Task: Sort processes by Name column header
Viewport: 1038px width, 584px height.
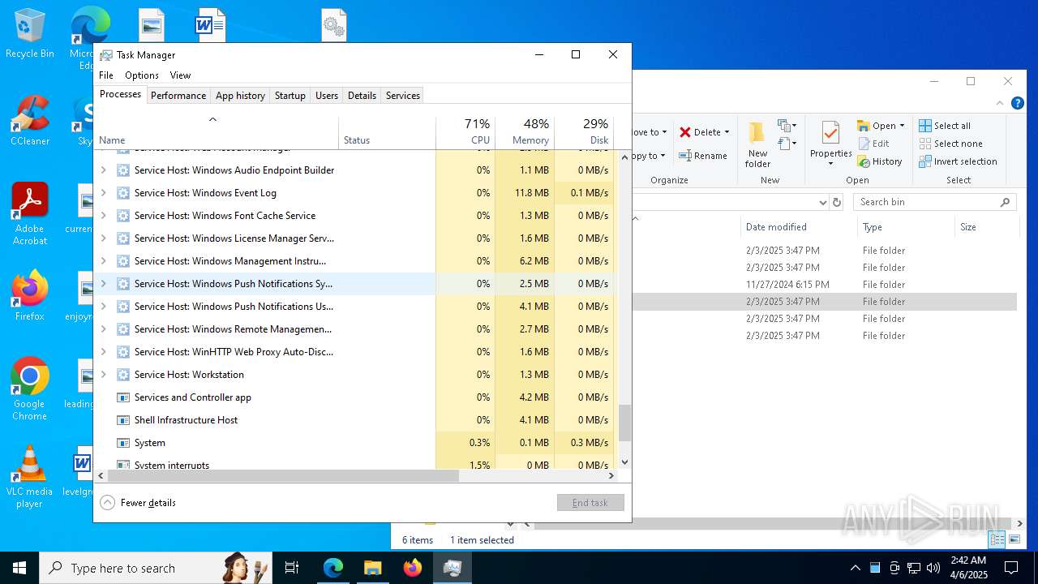Action: [x=217, y=132]
